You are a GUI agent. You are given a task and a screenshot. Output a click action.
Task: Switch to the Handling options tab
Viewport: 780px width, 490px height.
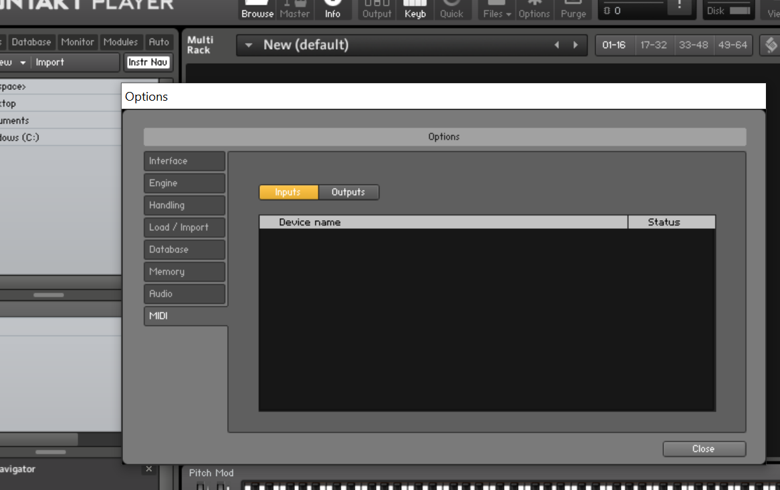click(x=185, y=205)
